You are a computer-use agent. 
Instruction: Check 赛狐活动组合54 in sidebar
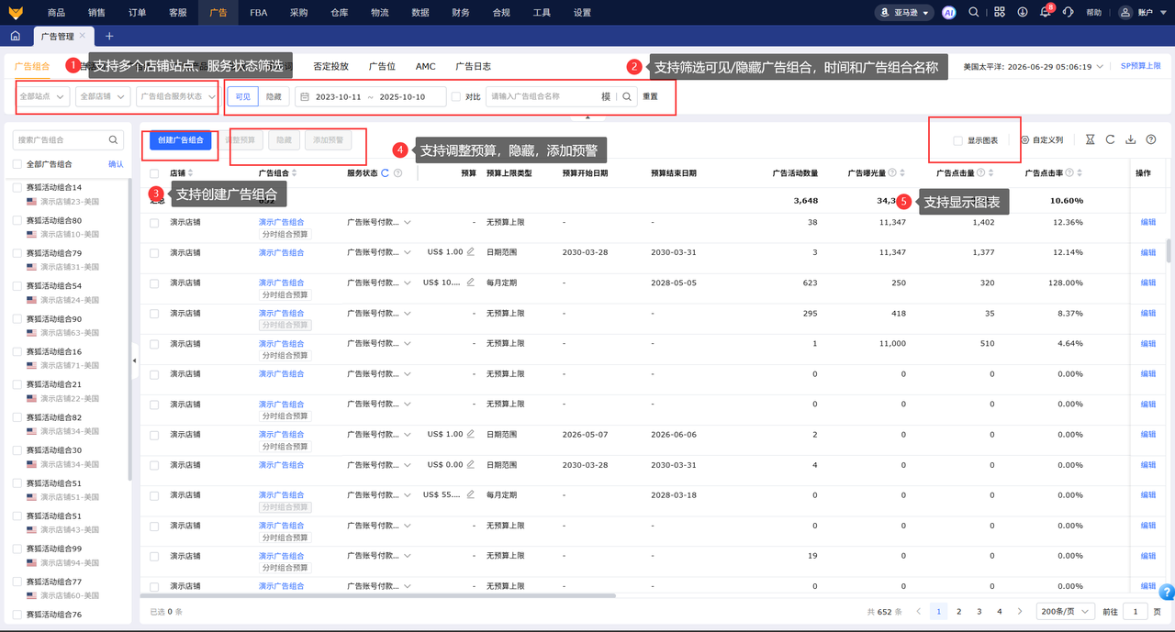17,286
